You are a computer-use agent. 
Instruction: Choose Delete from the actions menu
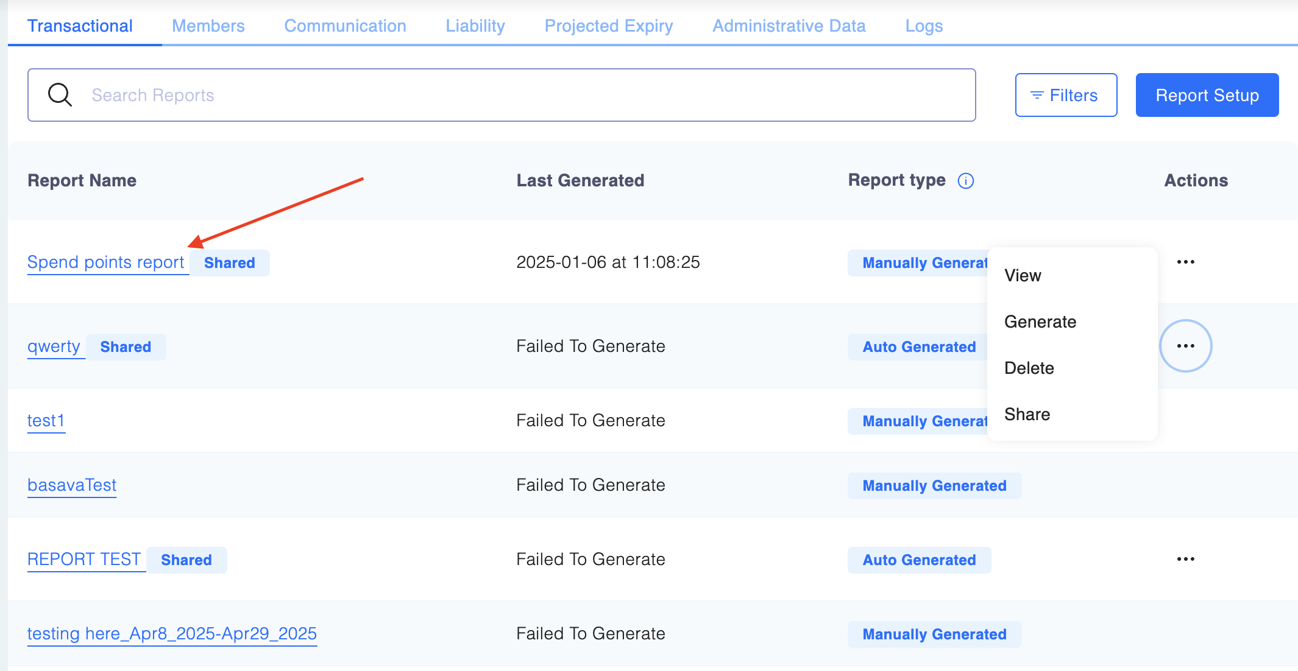pos(1029,368)
